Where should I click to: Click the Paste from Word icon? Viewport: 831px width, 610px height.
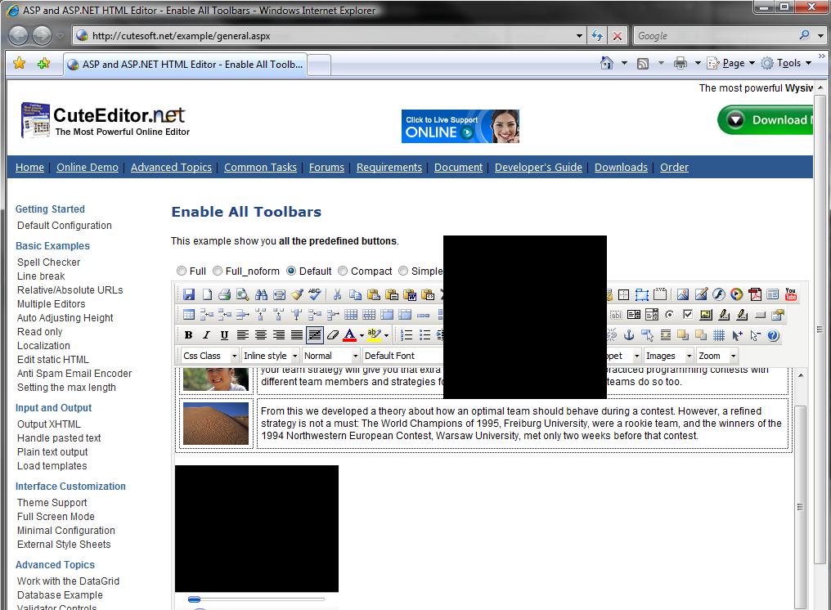[410, 294]
